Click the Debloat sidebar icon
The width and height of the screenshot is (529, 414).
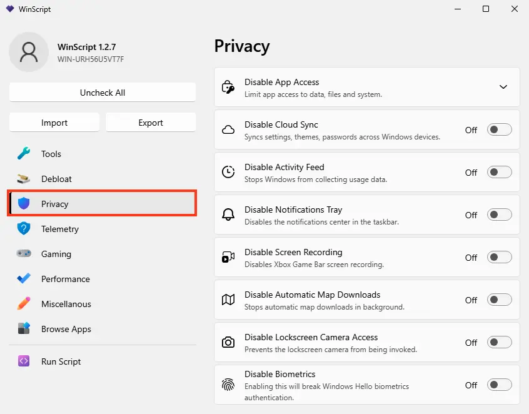(x=24, y=179)
